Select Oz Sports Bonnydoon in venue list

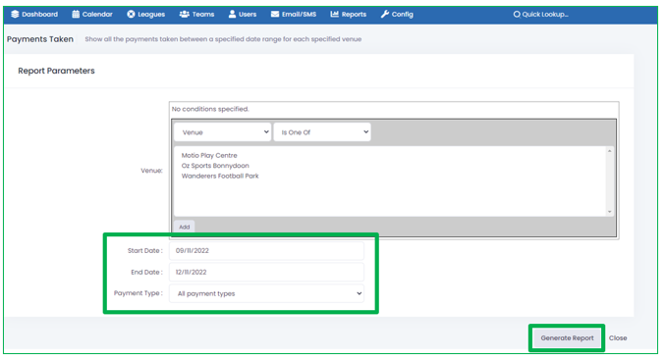215,166
